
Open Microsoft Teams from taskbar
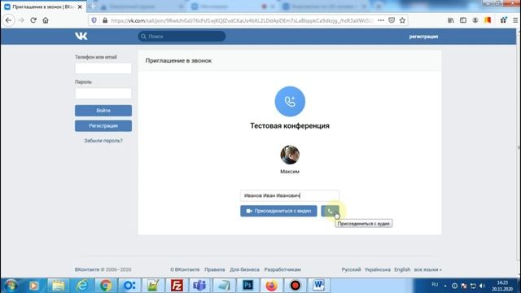(200, 286)
